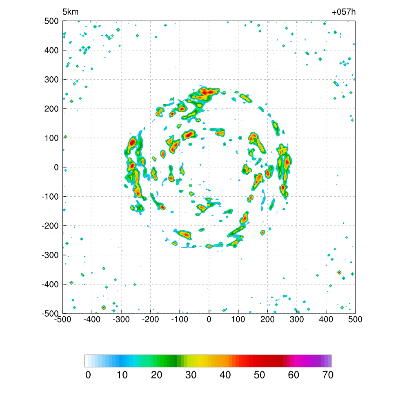The width and height of the screenshot is (418, 418).
Task: Click the x-axis tick label 0
Action: pyautogui.click(x=209, y=319)
